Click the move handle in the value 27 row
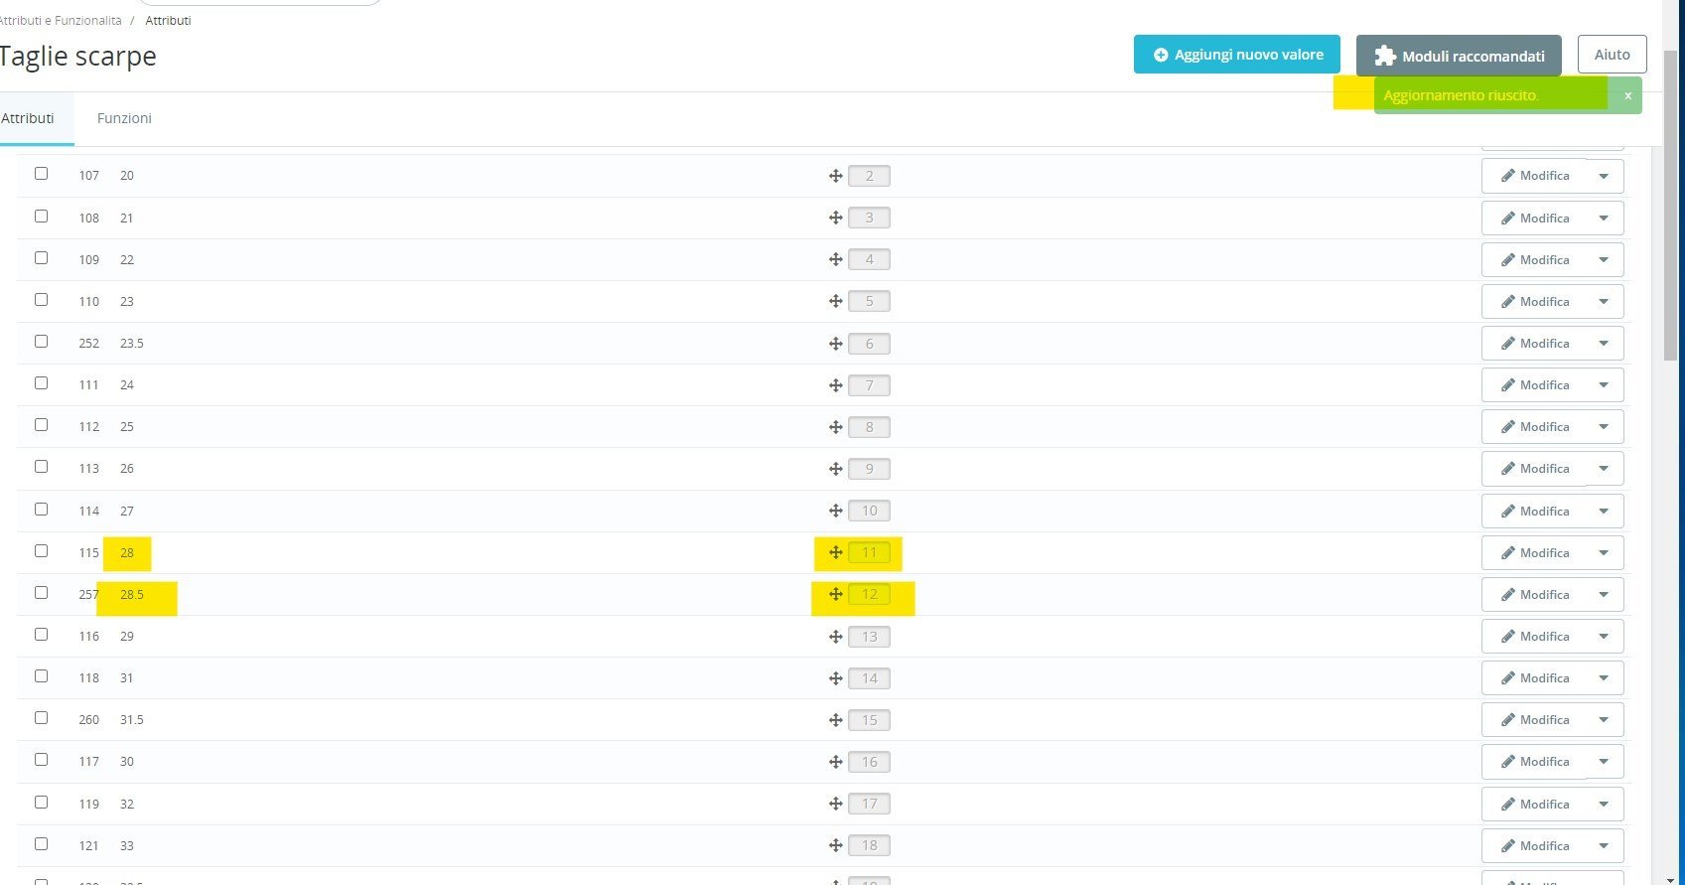The image size is (1685, 885). [x=835, y=511]
